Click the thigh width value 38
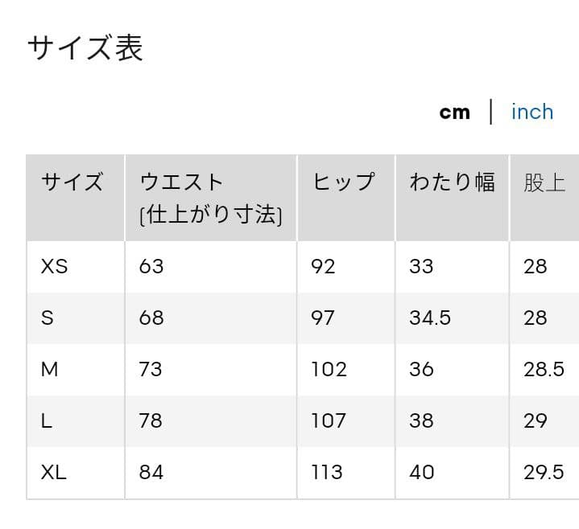 tap(421, 420)
